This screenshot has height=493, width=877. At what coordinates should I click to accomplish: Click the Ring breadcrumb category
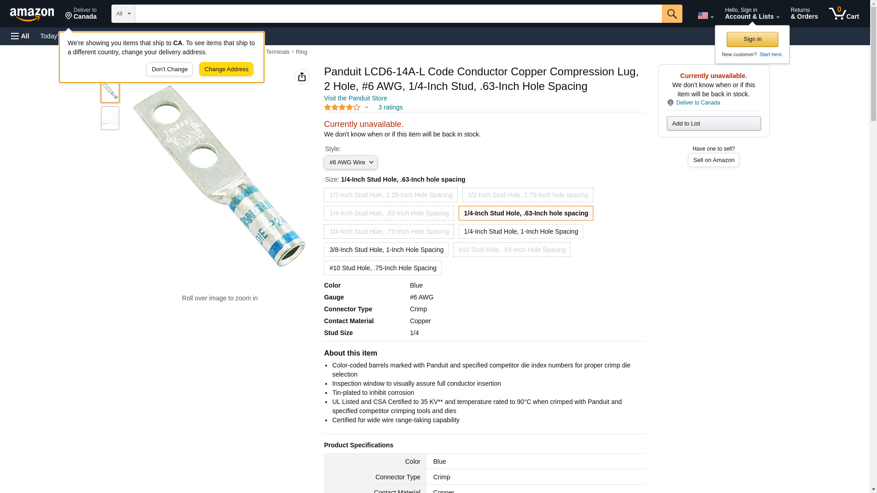pyautogui.click(x=301, y=52)
